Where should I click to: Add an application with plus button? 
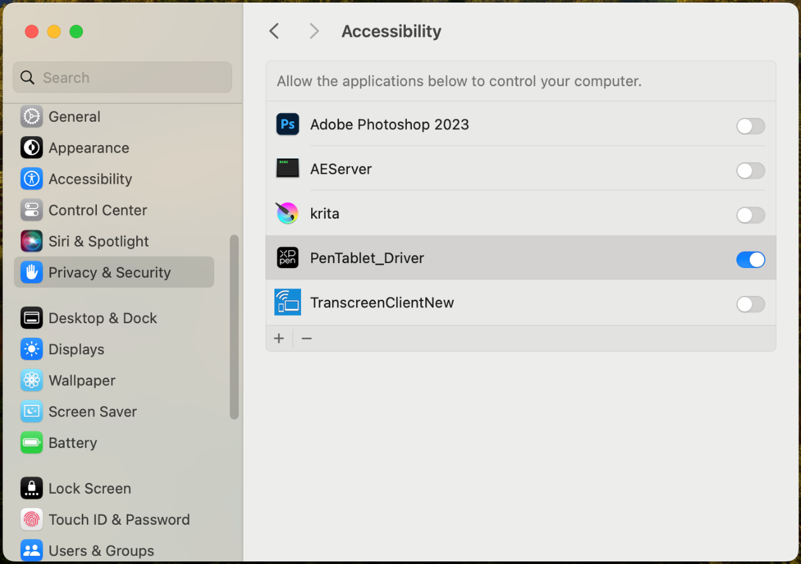[x=279, y=338]
